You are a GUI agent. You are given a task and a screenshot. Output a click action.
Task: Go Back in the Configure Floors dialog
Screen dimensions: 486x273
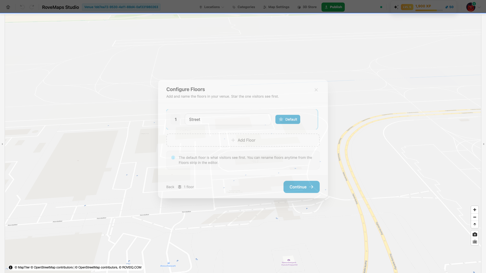[x=170, y=187]
